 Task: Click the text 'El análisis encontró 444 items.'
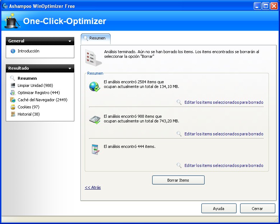pos(130,146)
